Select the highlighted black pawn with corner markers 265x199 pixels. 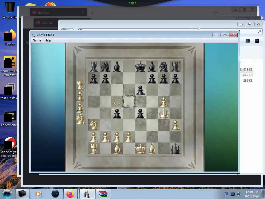pyautogui.click(x=117, y=113)
